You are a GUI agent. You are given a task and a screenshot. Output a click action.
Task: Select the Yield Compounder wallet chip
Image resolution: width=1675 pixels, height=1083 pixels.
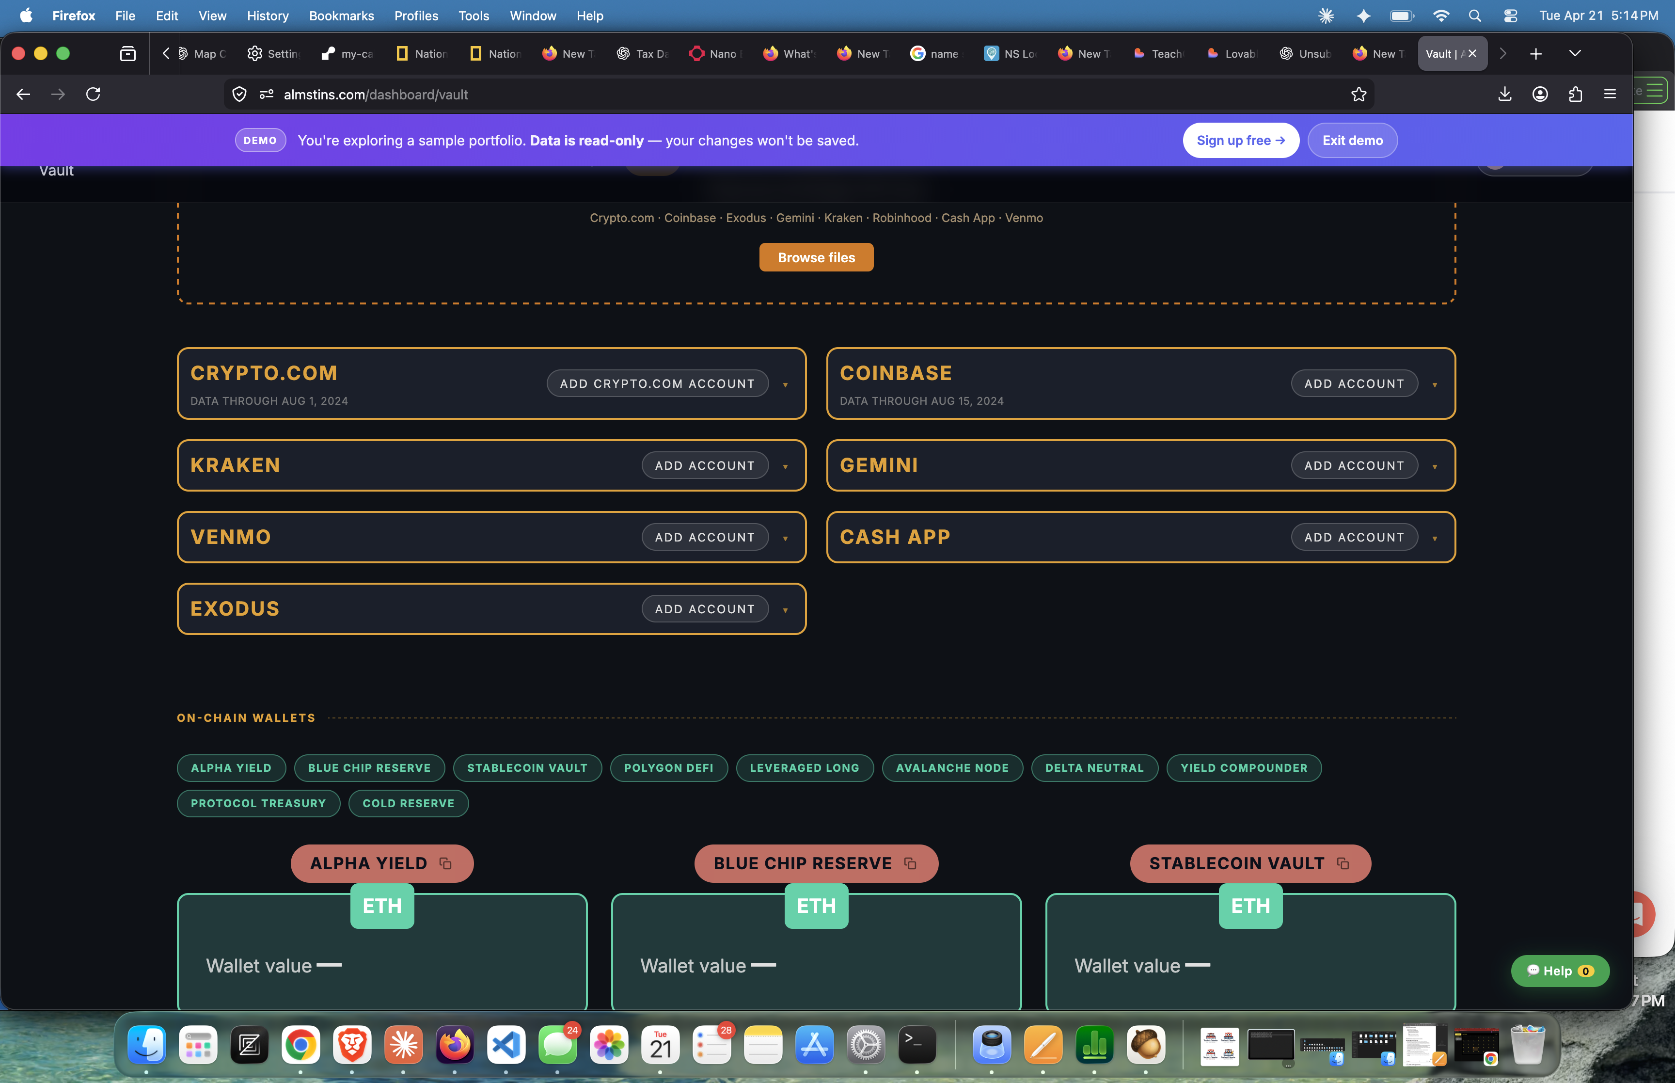1244,768
